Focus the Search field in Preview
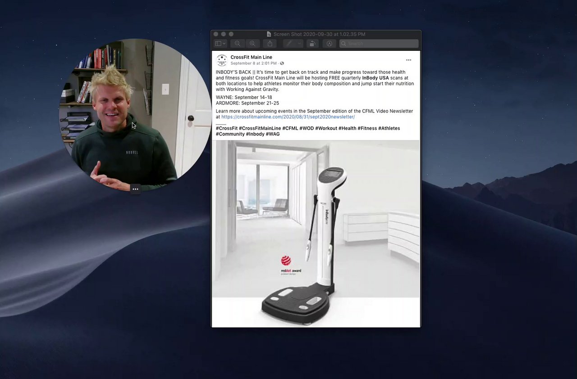 pyautogui.click(x=379, y=44)
